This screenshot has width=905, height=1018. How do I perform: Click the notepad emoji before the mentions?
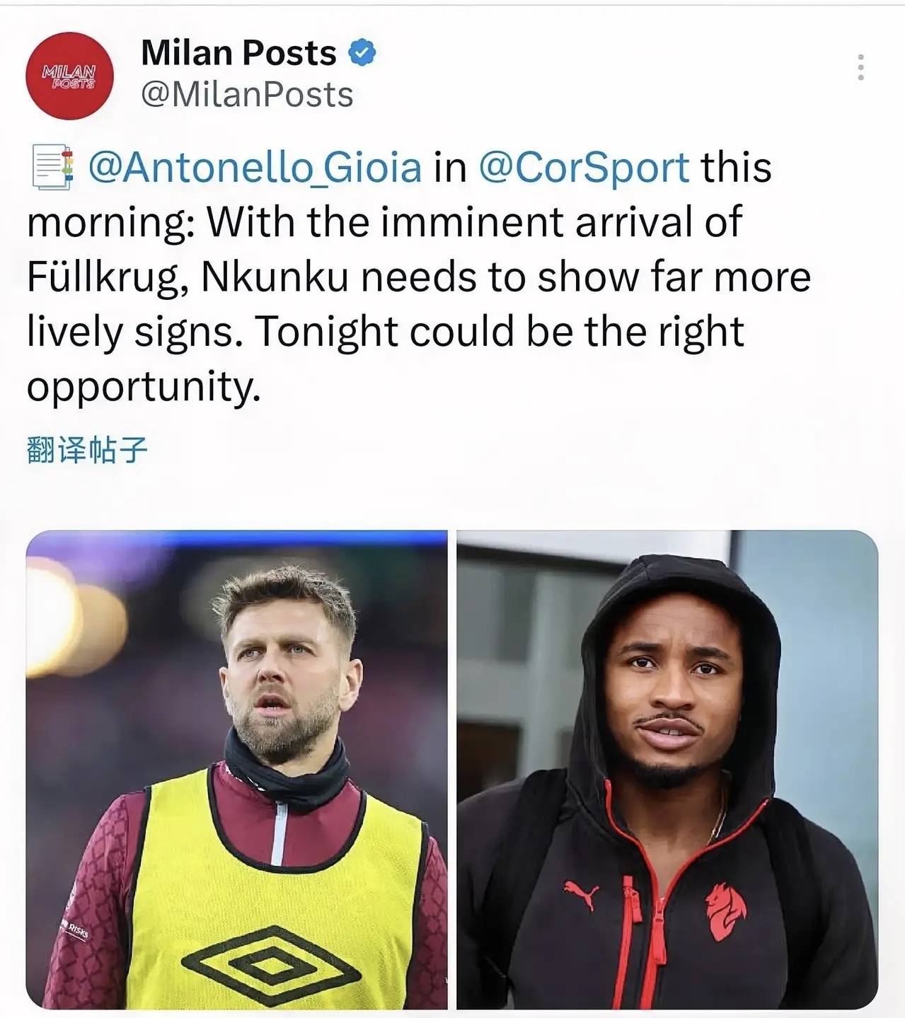[53, 167]
